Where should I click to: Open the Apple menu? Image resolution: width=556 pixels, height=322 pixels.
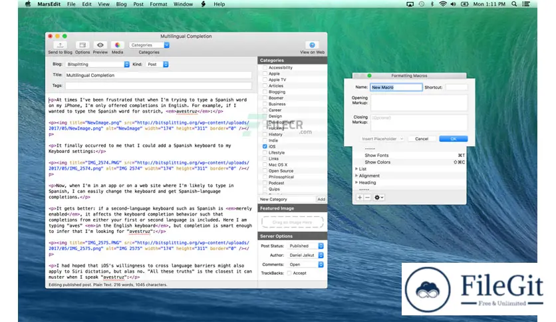click(x=28, y=4)
